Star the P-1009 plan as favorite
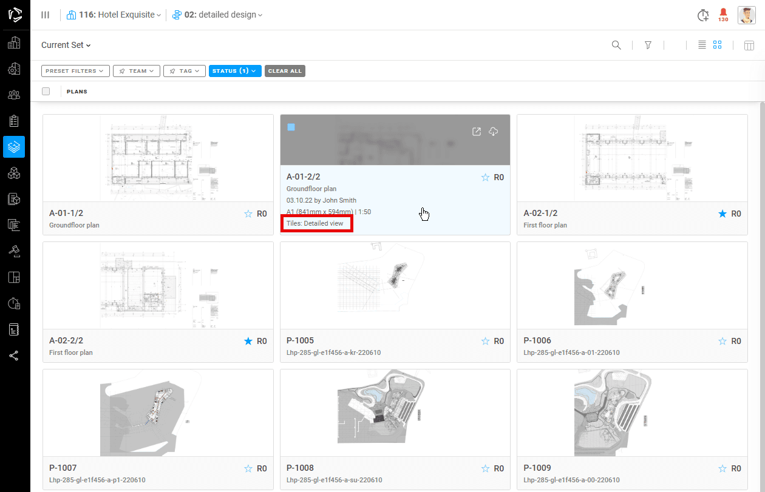 [722, 468]
